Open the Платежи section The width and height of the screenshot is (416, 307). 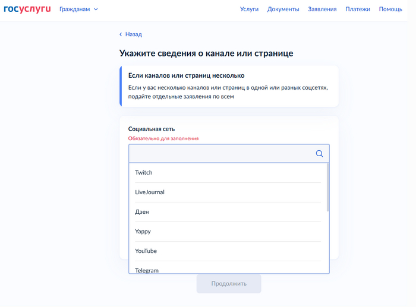(358, 10)
